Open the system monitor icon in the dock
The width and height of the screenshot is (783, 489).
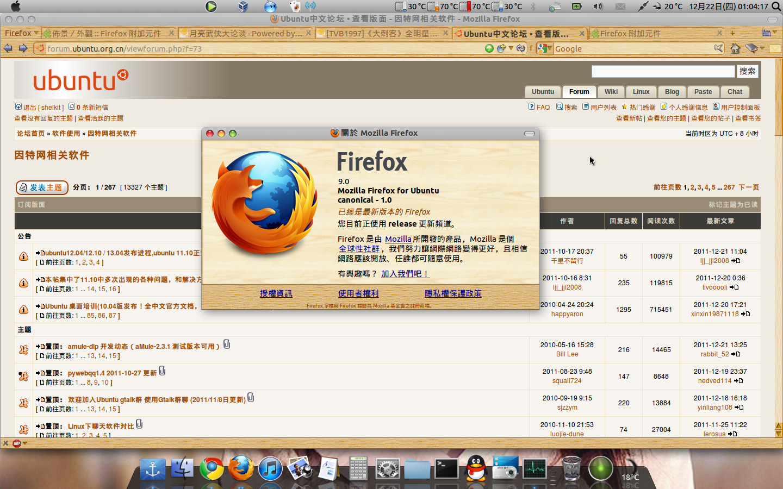click(535, 468)
